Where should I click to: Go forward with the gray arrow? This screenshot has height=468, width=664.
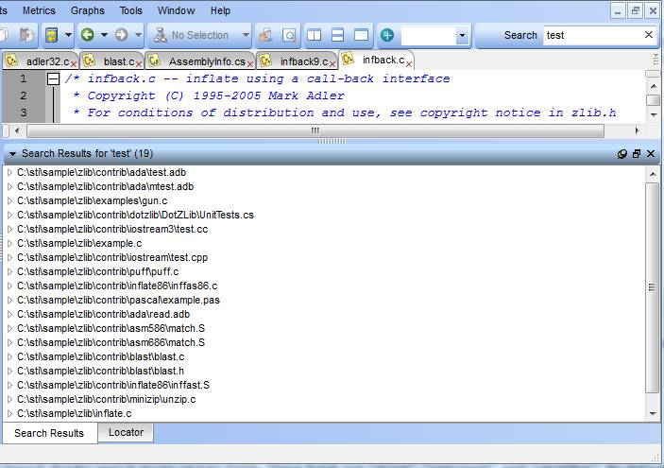122,35
